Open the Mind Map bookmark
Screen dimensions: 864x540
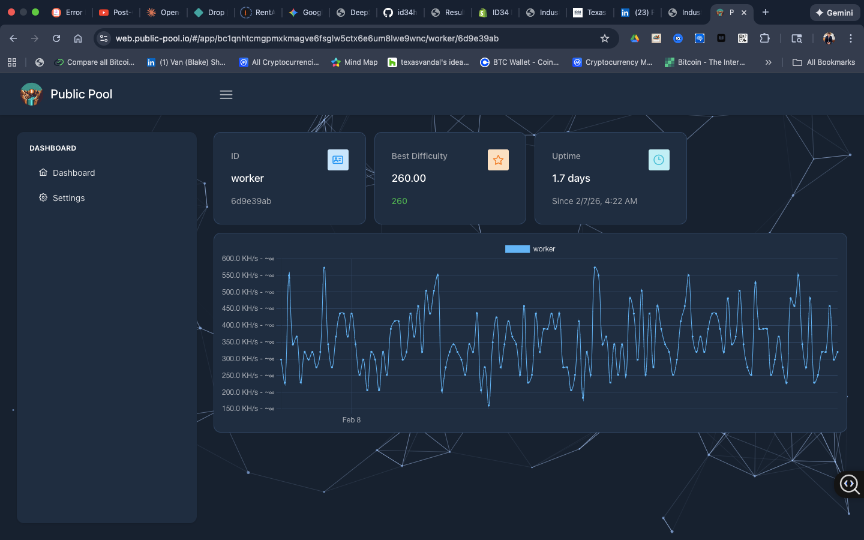click(x=355, y=62)
